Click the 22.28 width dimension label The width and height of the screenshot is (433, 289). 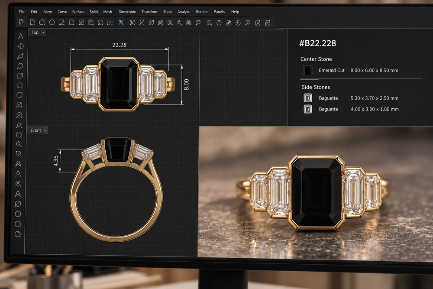tap(120, 45)
